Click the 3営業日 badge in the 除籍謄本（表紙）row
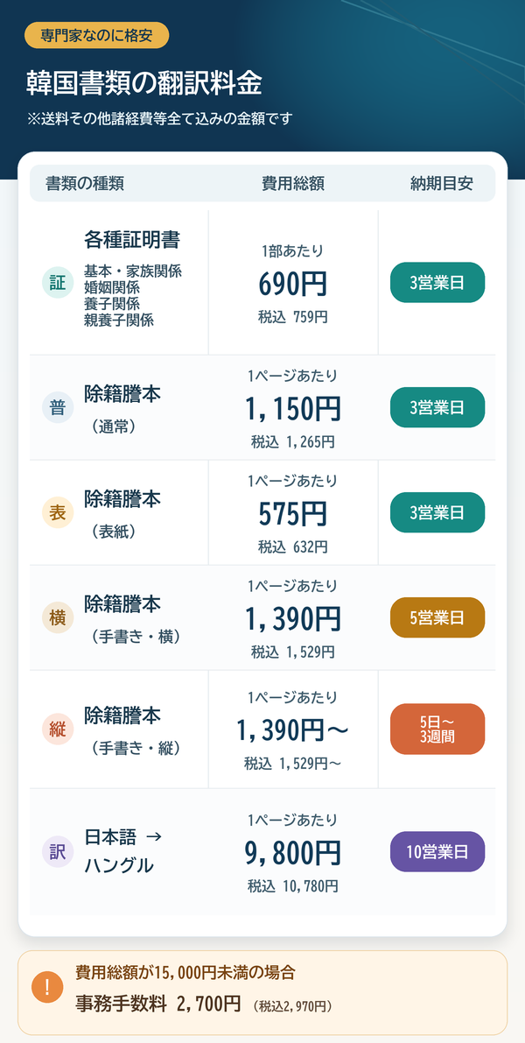Screen dimensions: 525x1043 coord(437,513)
